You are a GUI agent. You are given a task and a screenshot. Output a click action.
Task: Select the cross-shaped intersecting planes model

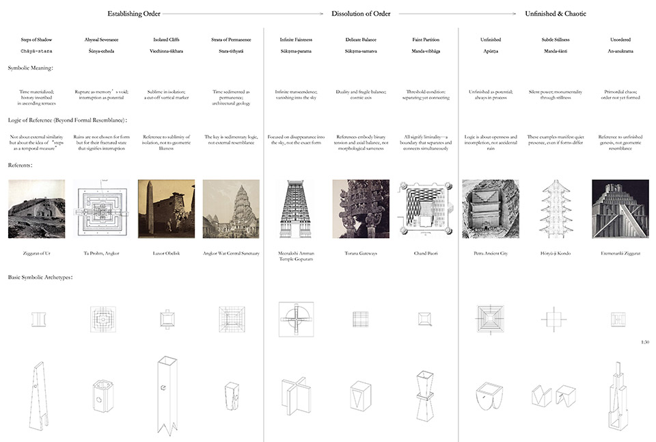295,395
